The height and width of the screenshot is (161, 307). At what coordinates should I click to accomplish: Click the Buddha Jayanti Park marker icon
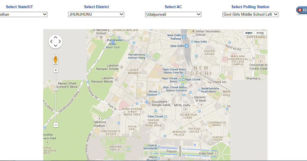[47, 142]
